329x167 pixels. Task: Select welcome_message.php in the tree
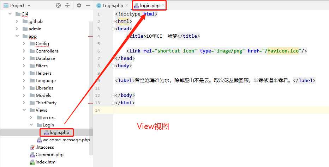(x=66, y=140)
